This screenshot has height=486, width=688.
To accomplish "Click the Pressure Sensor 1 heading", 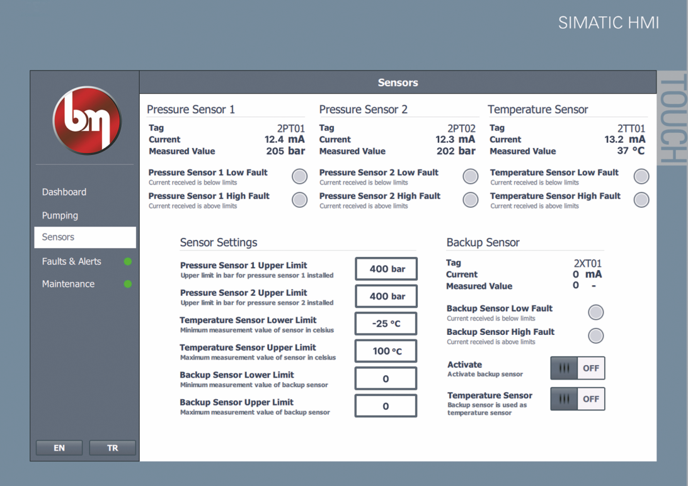I will pos(191,110).
